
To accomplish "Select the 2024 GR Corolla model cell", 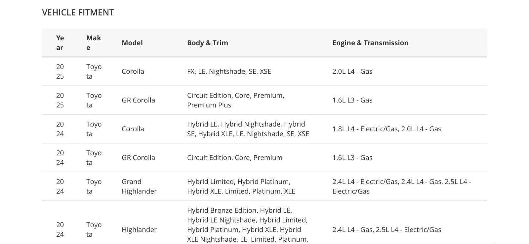I will tap(138, 158).
